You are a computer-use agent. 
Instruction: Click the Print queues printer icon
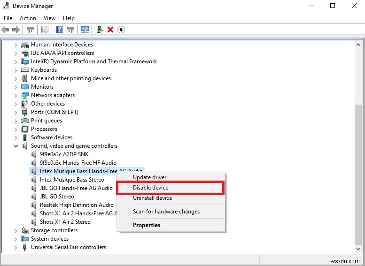pyautogui.click(x=25, y=121)
